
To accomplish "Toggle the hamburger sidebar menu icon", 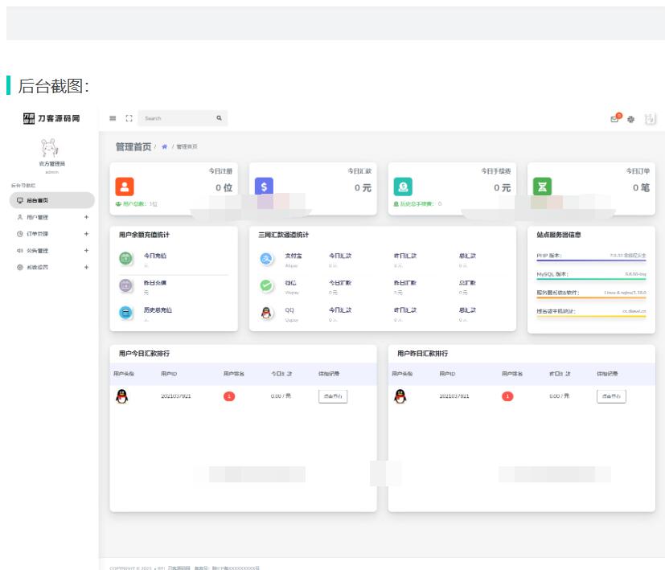I will tap(113, 118).
